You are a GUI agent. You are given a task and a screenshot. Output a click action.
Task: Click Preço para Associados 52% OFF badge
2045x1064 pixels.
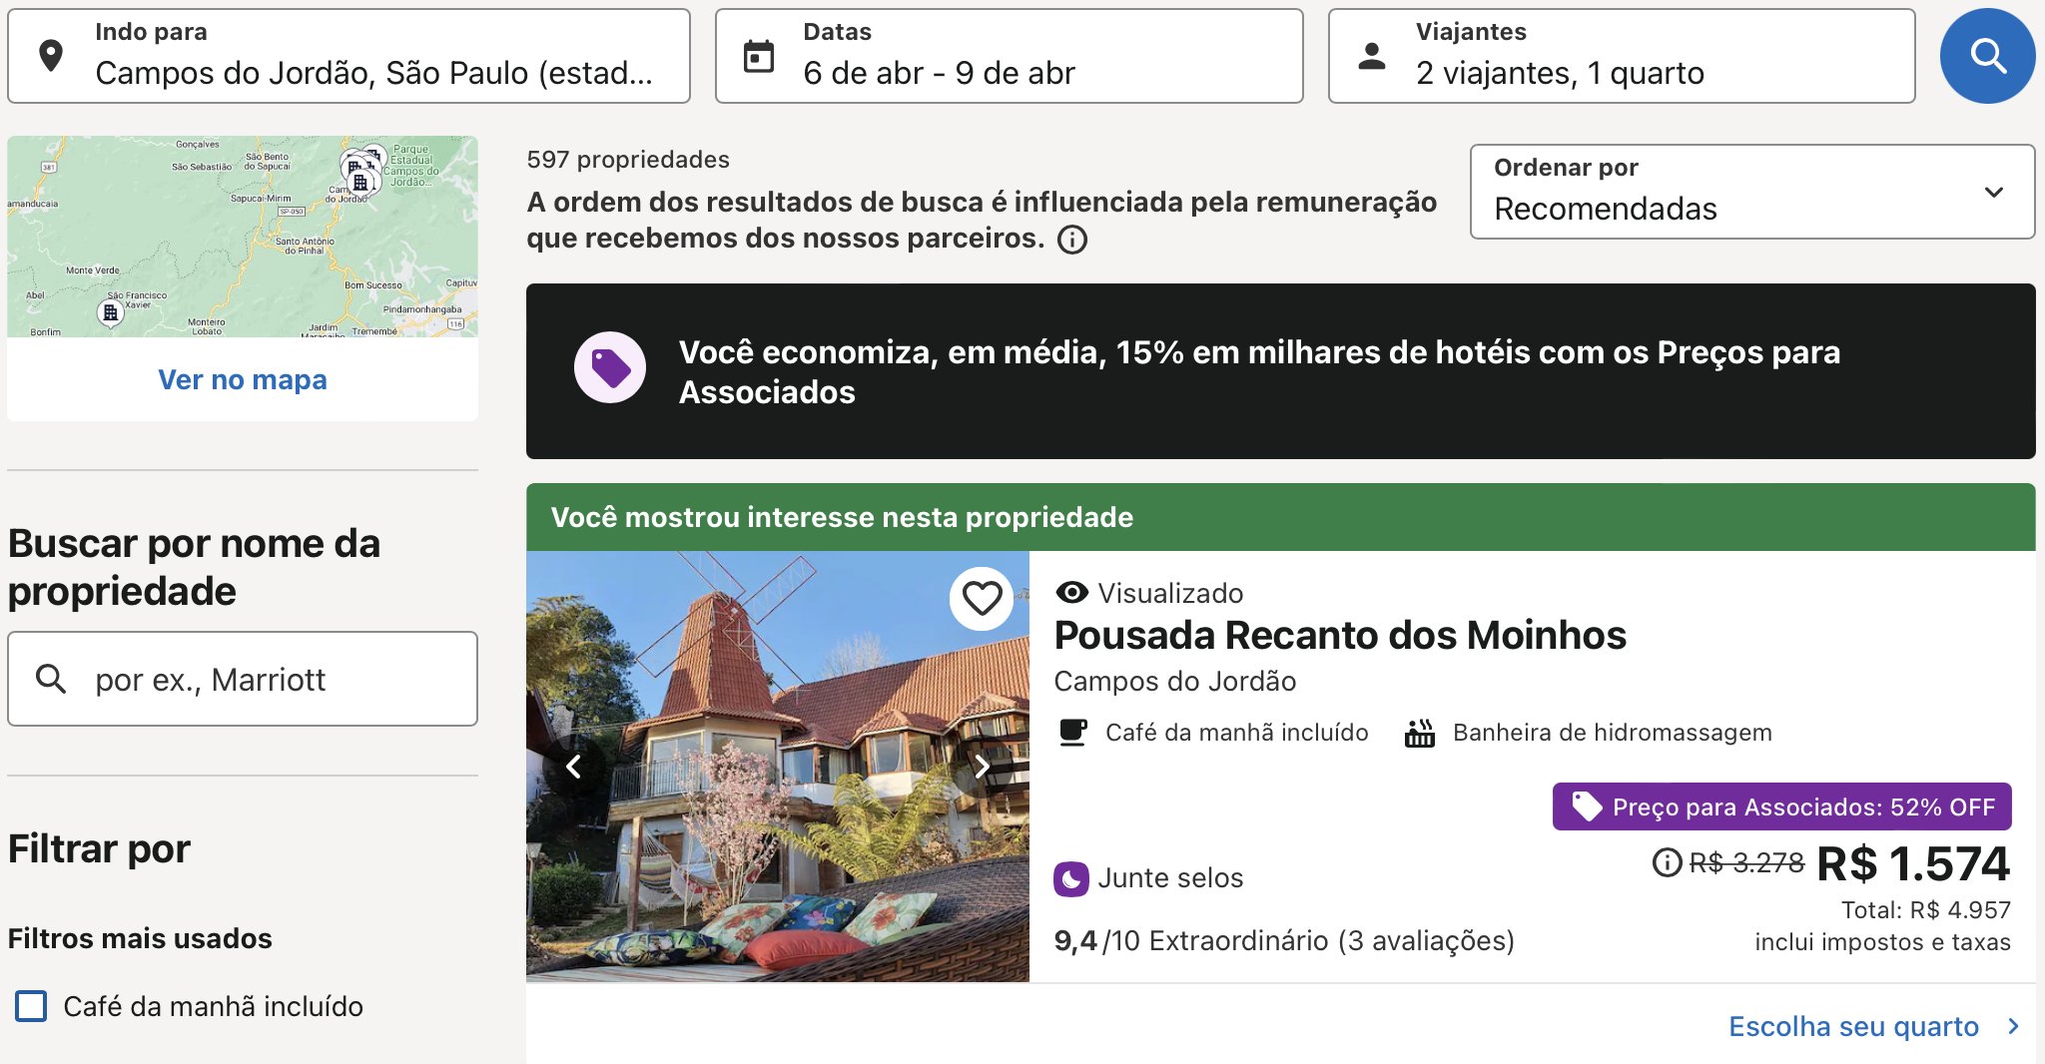[x=1781, y=806]
